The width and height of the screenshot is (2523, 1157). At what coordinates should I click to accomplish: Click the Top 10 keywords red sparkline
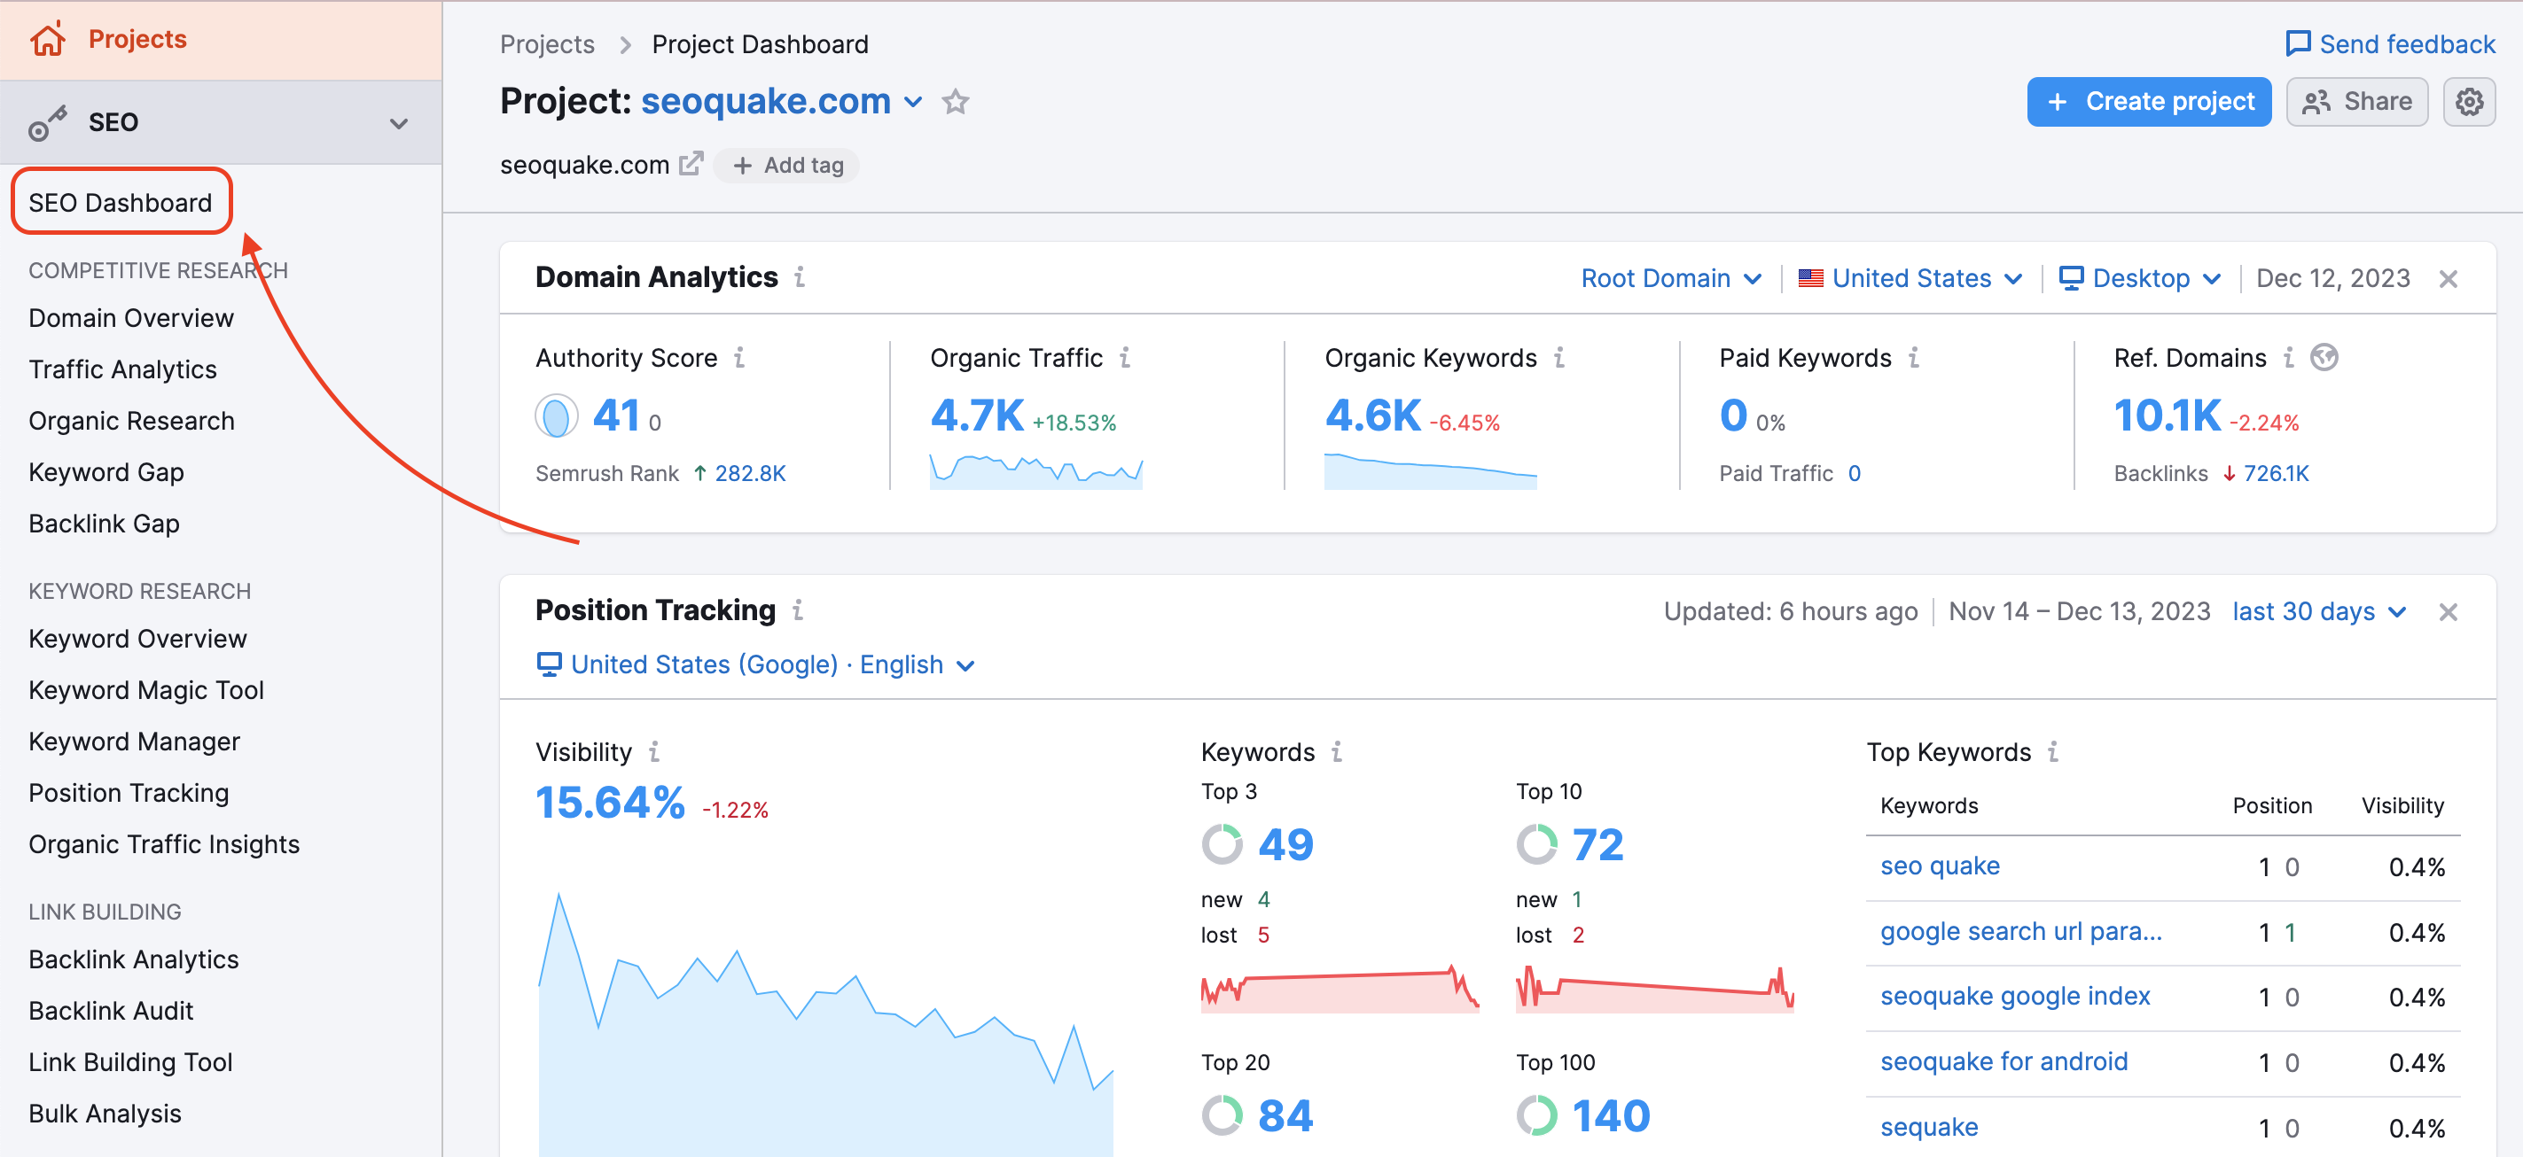click(x=1654, y=989)
